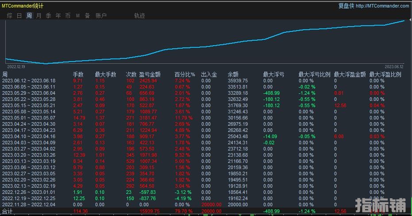Click the 出入金 column header
The height and width of the screenshot is (216, 412).
pos(209,75)
